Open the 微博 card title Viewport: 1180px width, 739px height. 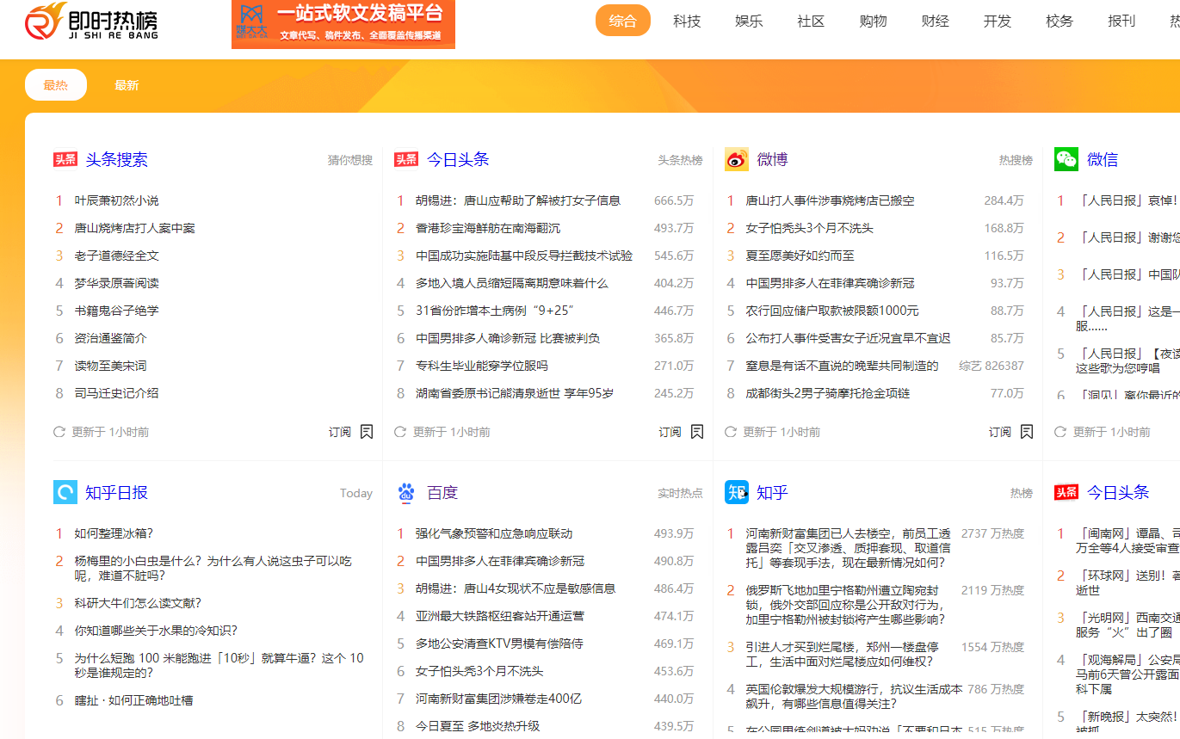[x=773, y=159]
